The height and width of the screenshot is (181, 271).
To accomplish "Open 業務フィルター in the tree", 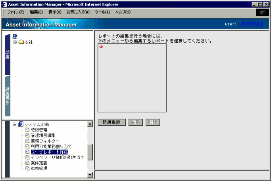I will coord(45,141).
